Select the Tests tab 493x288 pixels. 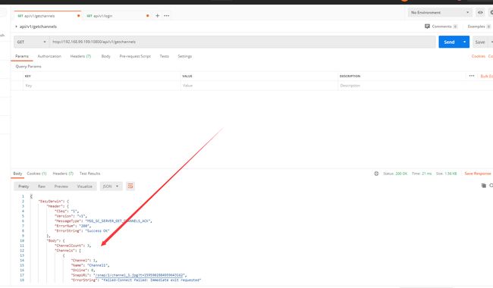[164, 56]
